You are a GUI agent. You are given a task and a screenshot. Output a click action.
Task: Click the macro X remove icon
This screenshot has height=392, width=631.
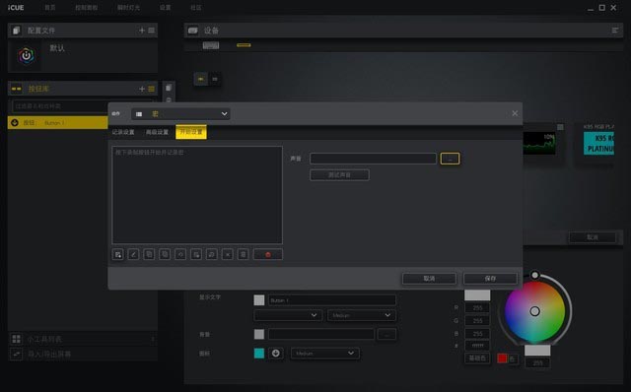[x=228, y=254]
